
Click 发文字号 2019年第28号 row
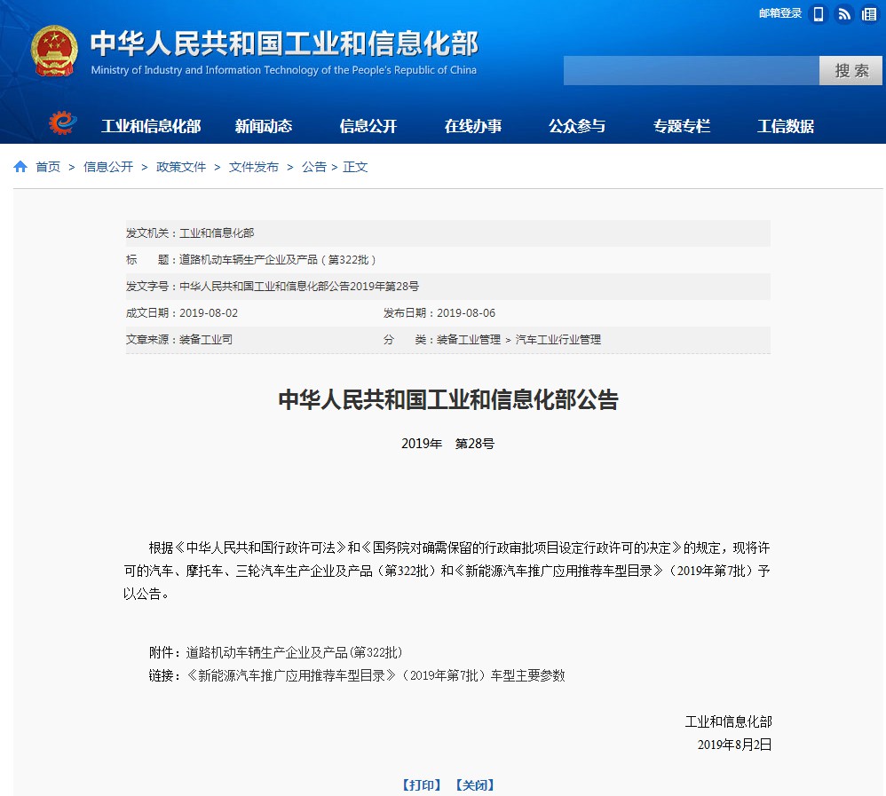(x=448, y=287)
